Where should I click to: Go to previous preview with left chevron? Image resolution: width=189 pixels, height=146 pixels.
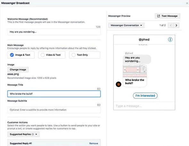[171, 25]
